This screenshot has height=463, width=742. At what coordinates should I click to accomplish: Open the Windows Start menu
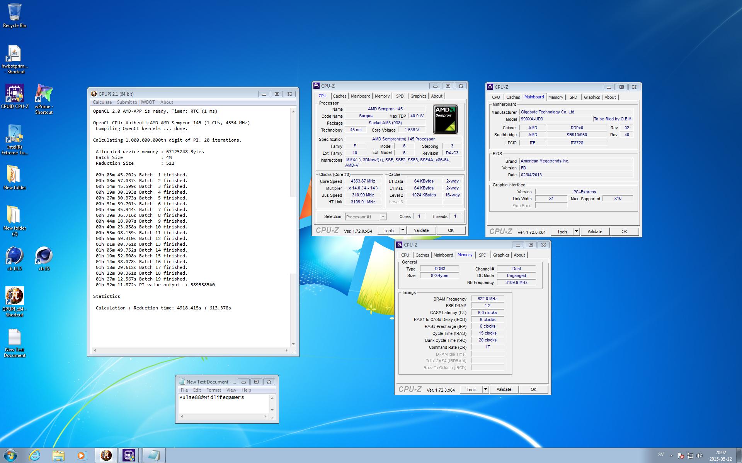click(10, 455)
